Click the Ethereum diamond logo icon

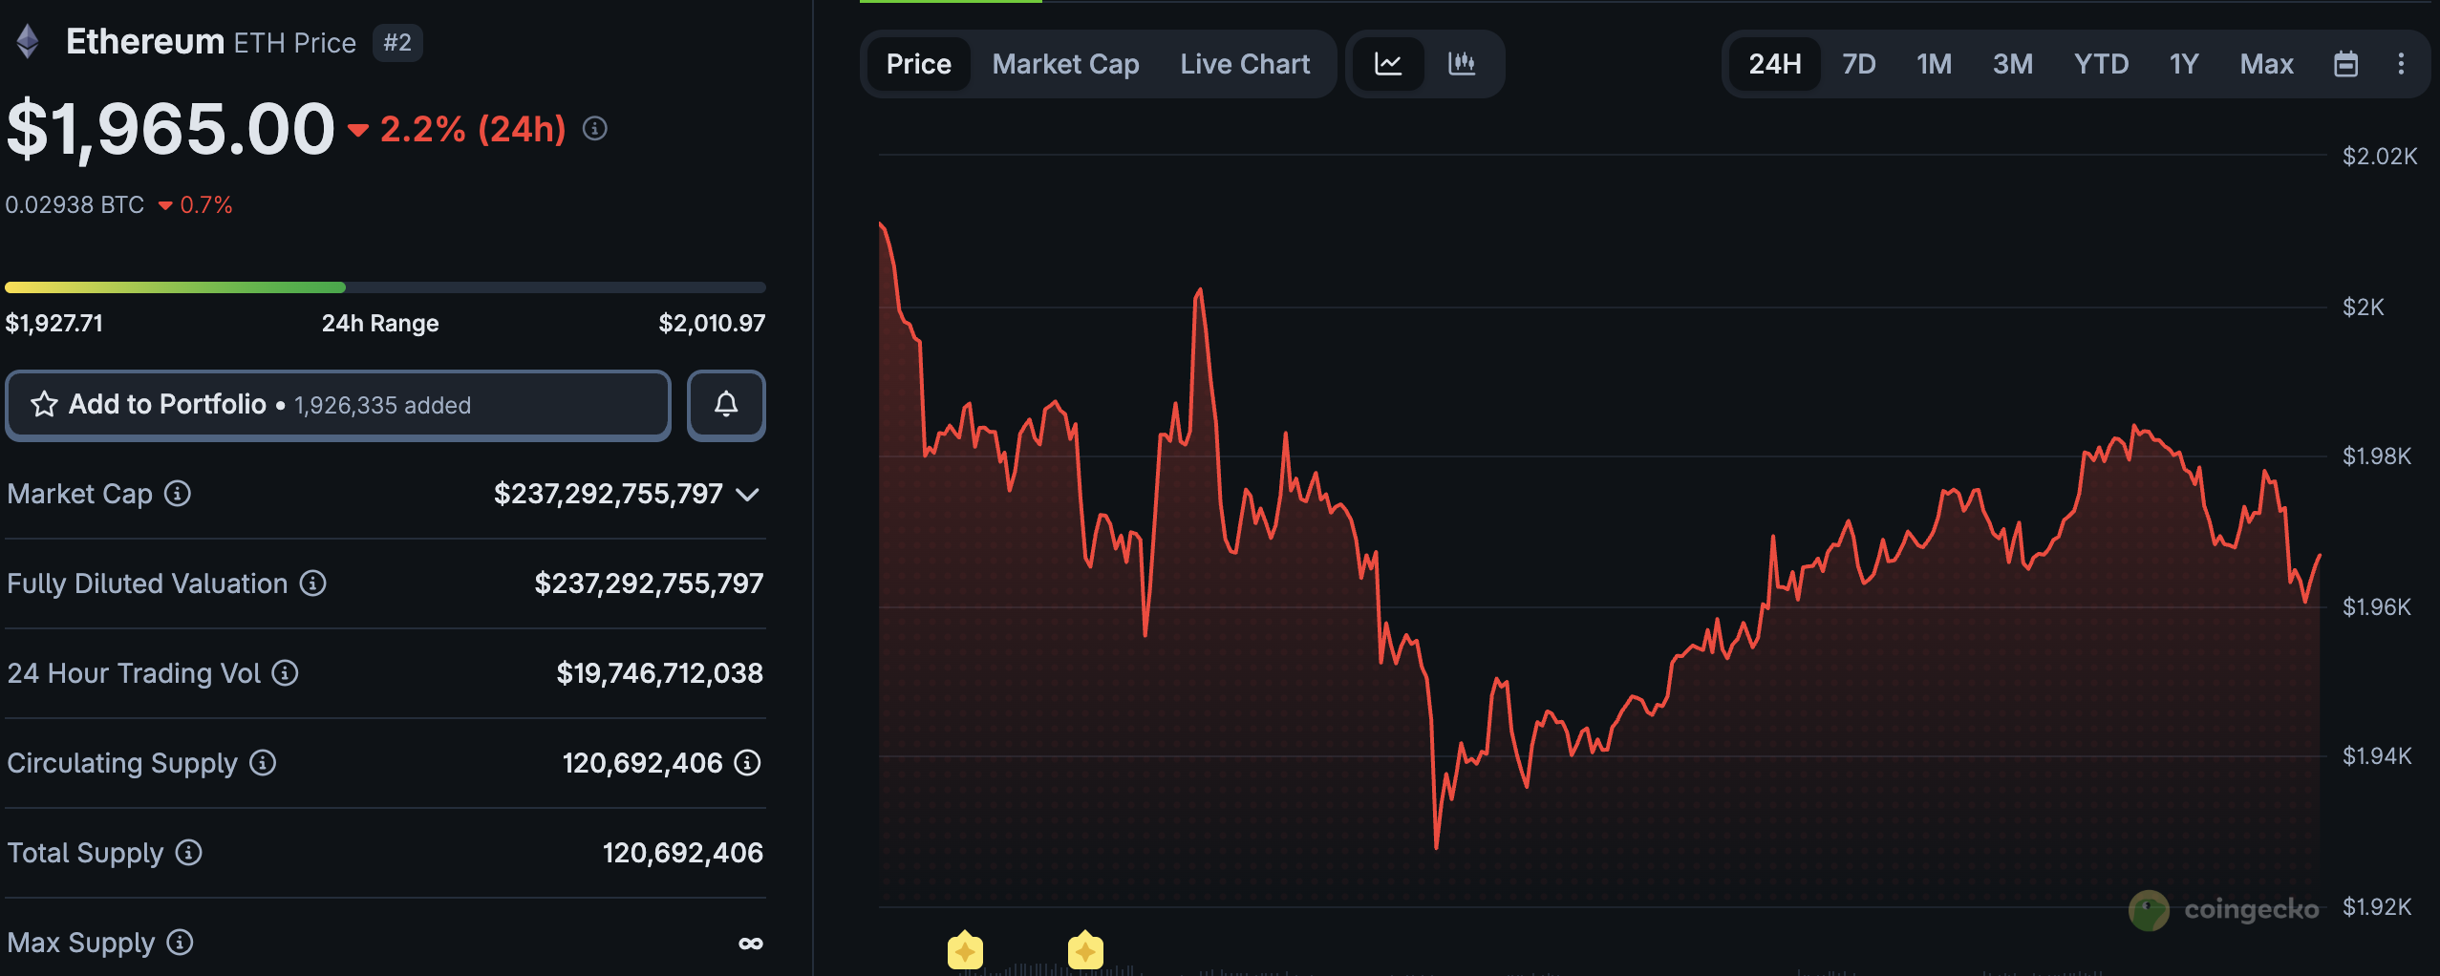point(28,41)
